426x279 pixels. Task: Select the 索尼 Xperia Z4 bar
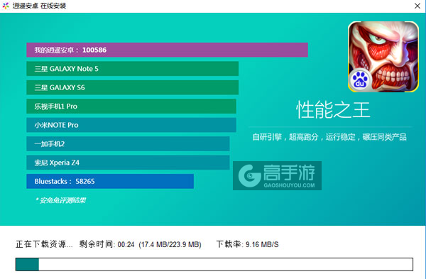click(x=128, y=163)
